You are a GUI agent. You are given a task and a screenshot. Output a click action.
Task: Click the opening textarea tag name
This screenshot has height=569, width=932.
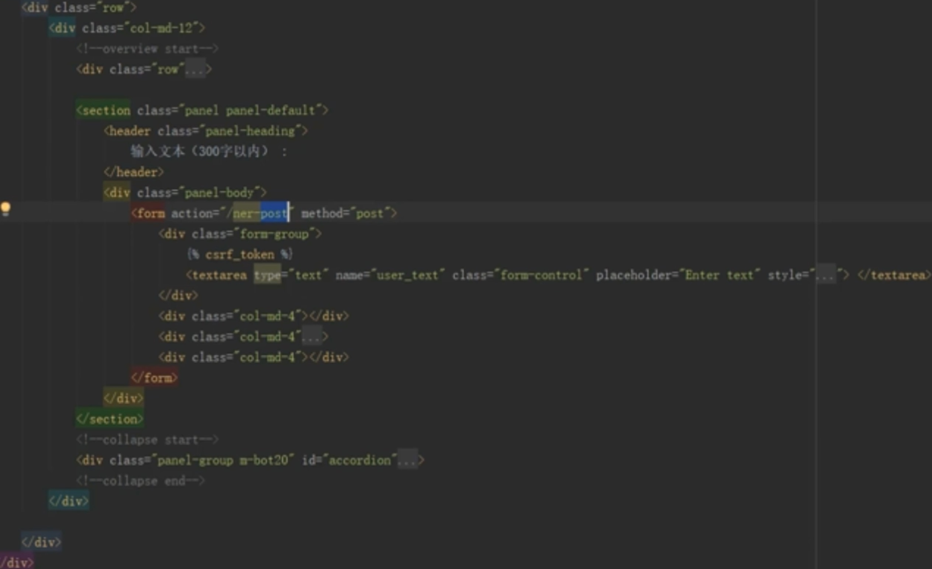click(x=220, y=275)
